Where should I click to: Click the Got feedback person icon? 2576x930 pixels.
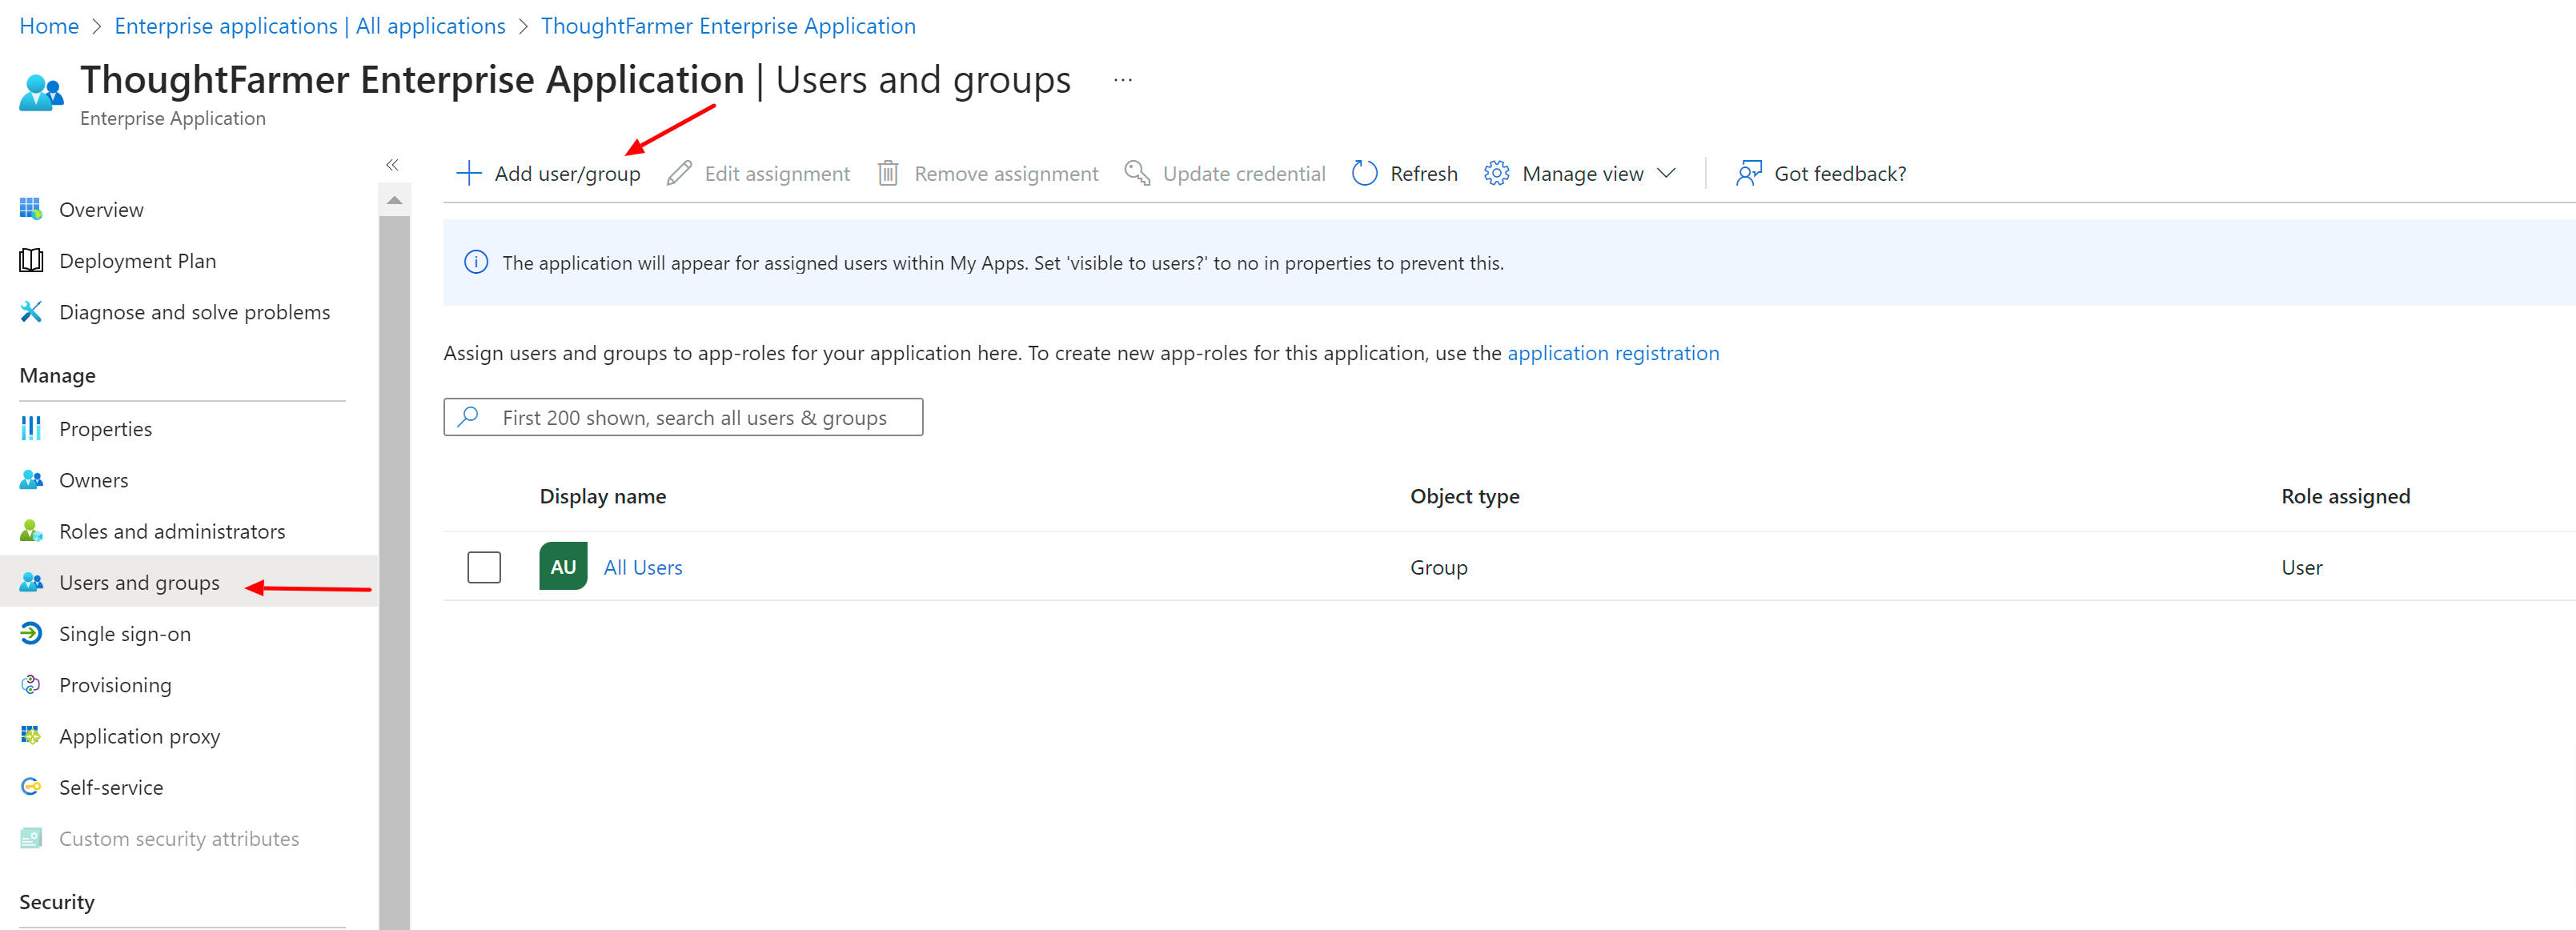(1748, 173)
